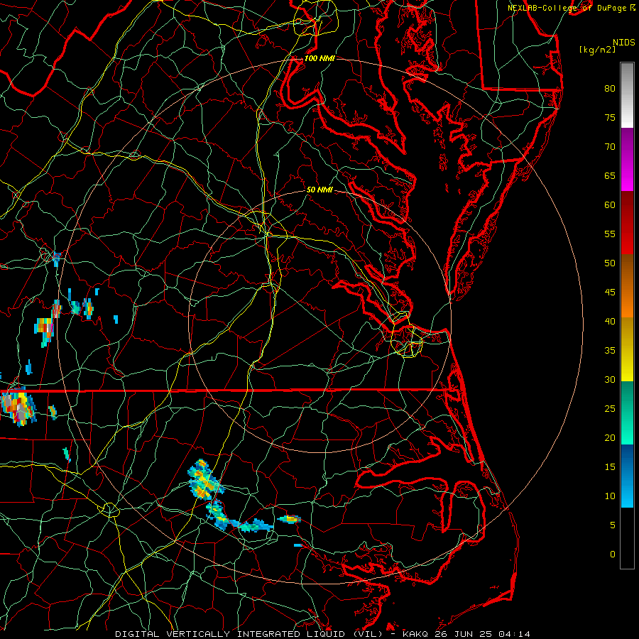Viewport: 639px width, 639px height.
Task: Click the magenta-purple segment of the color bar
Action: pyautogui.click(x=627, y=160)
